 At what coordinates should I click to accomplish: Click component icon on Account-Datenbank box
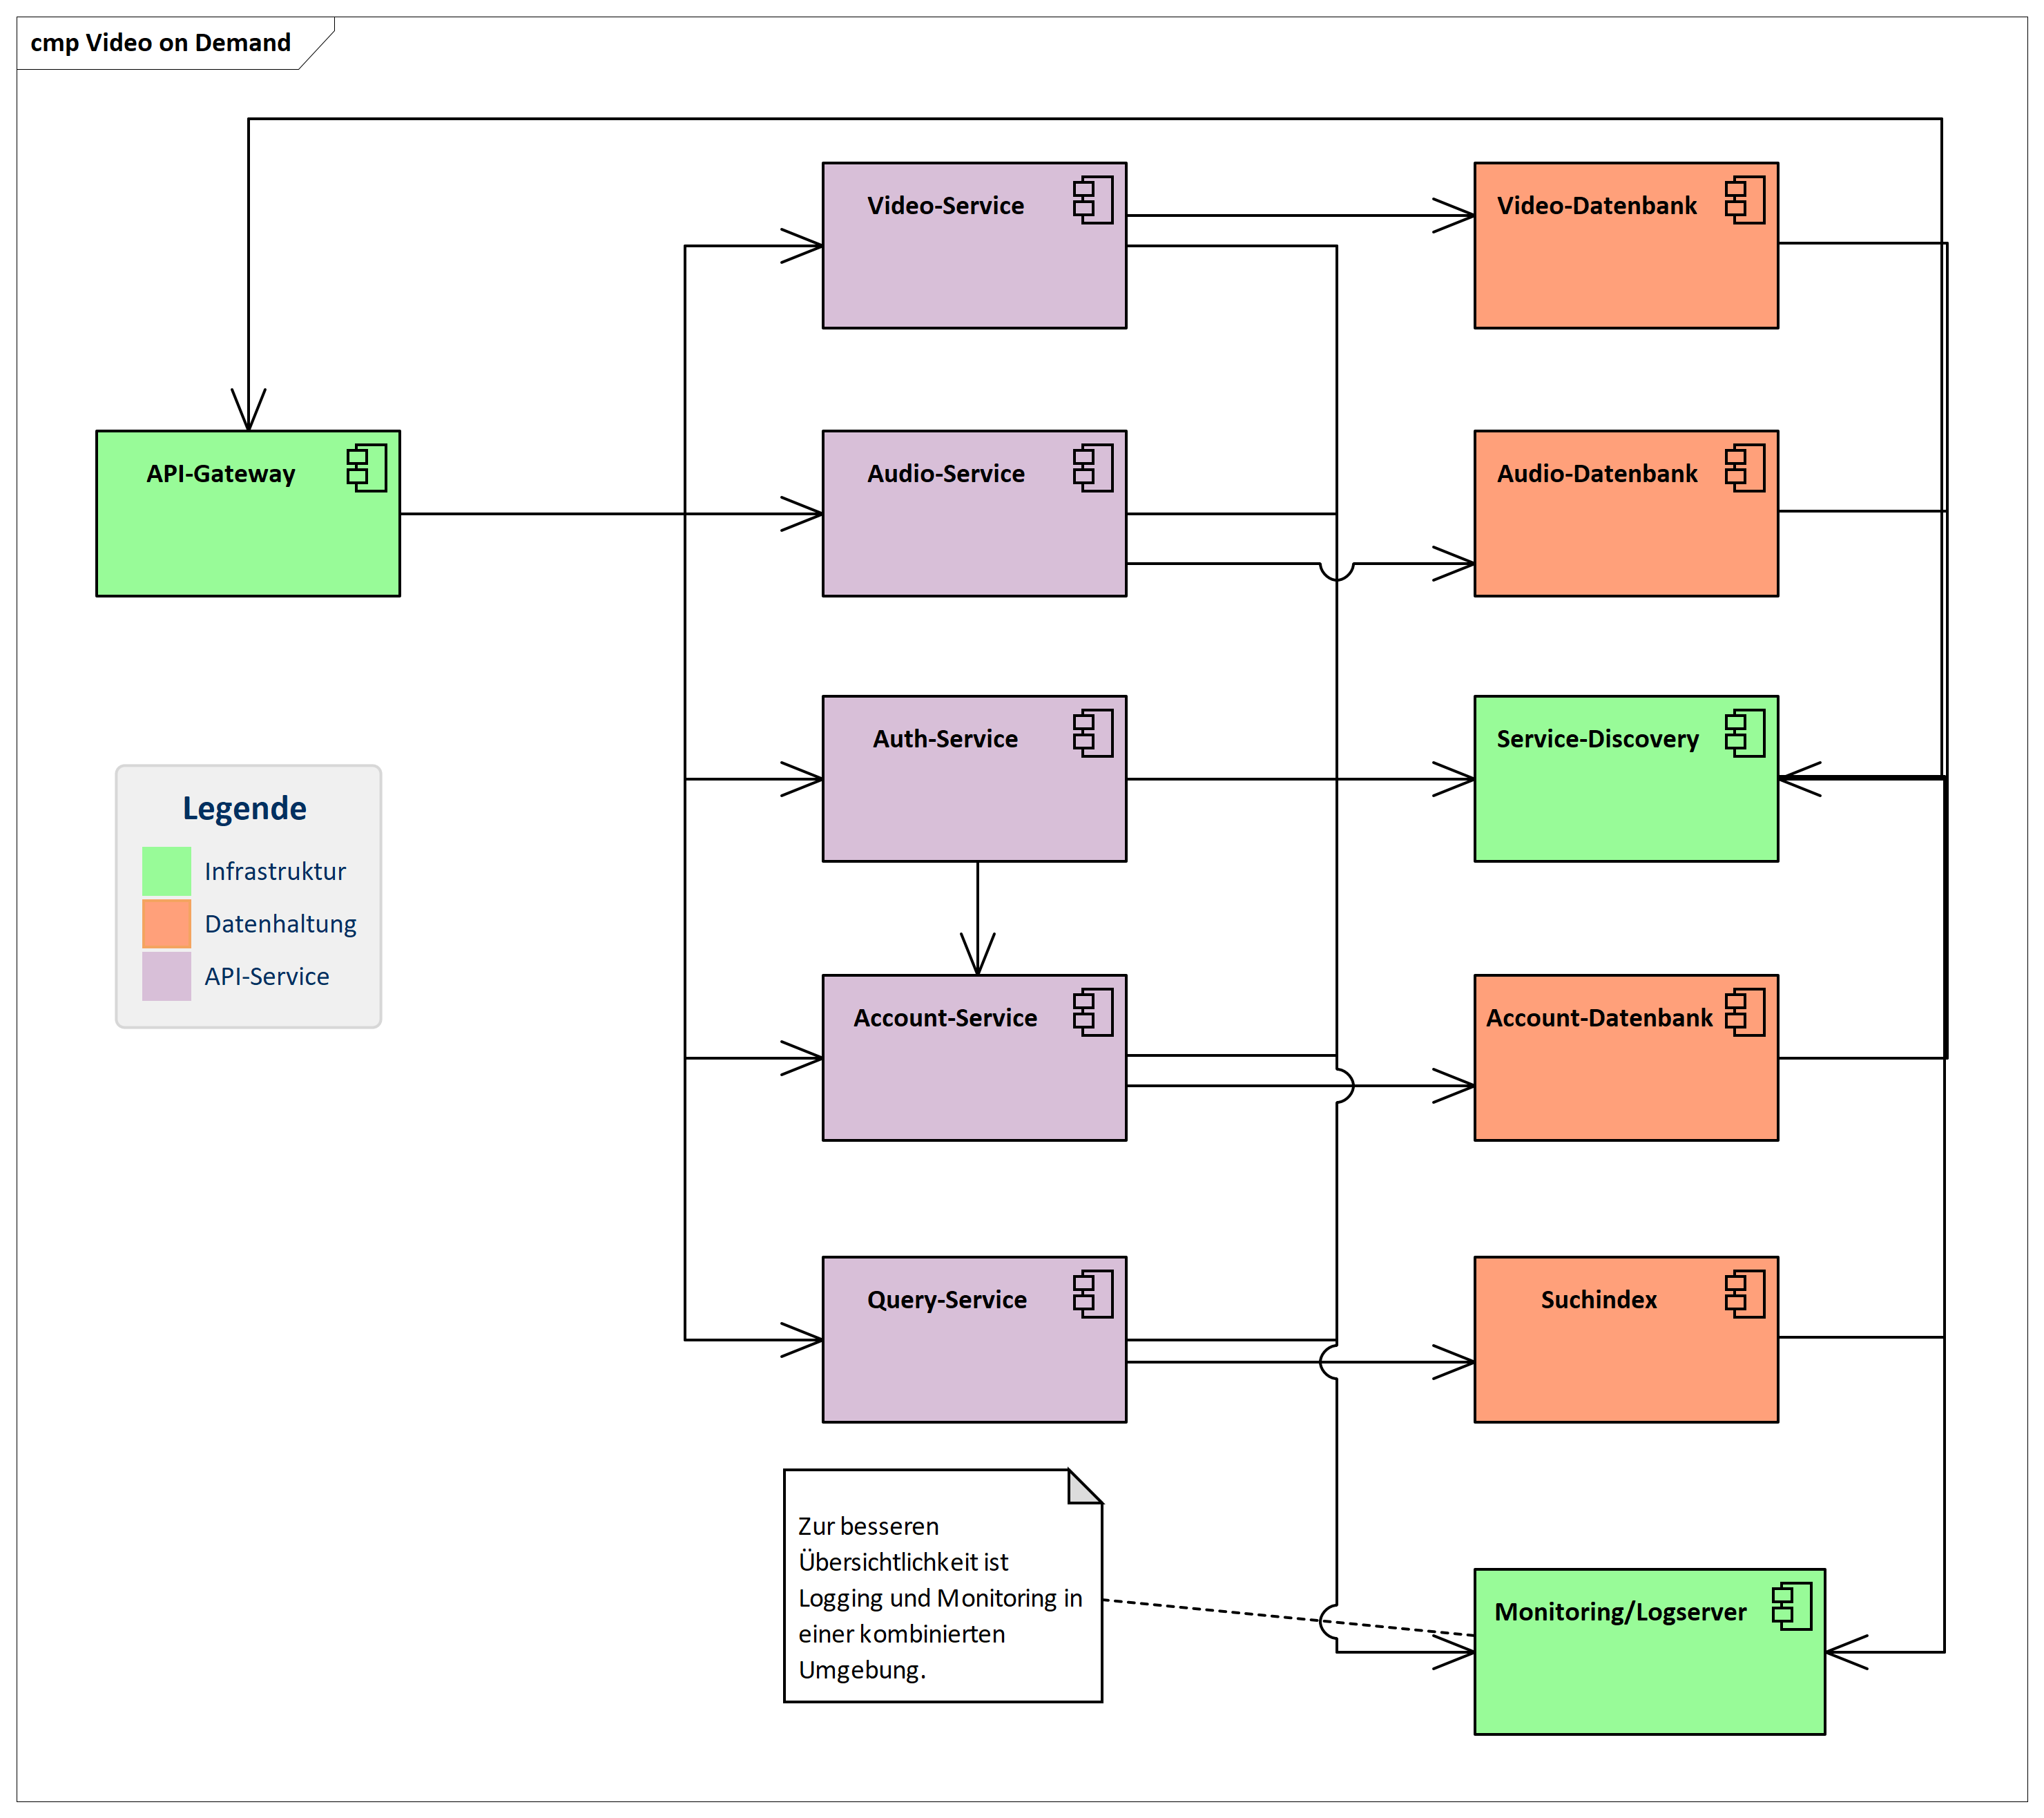click(x=1745, y=1012)
